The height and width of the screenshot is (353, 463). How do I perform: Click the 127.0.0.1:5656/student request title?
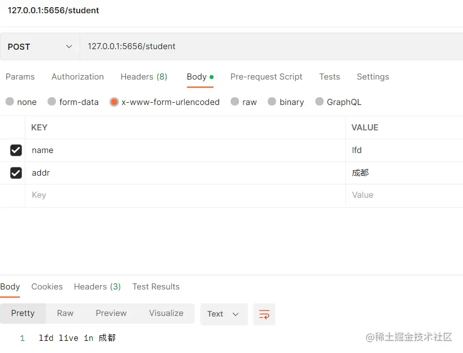pyautogui.click(x=53, y=10)
